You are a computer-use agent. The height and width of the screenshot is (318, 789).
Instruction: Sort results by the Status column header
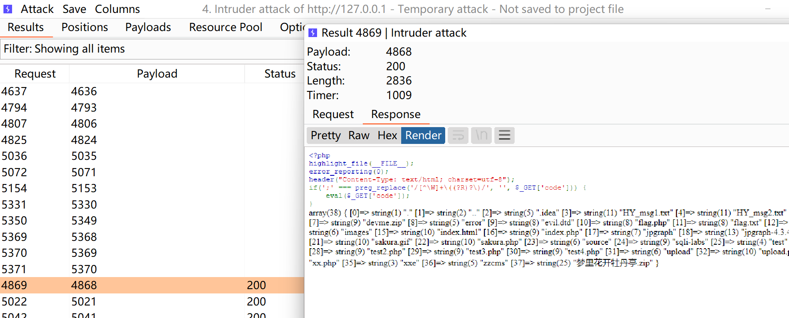pyautogui.click(x=280, y=74)
